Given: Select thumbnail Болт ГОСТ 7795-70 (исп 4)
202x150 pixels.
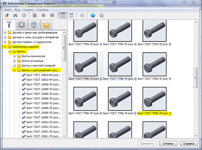Looking at the screenshot, I should (x=120, y=31).
